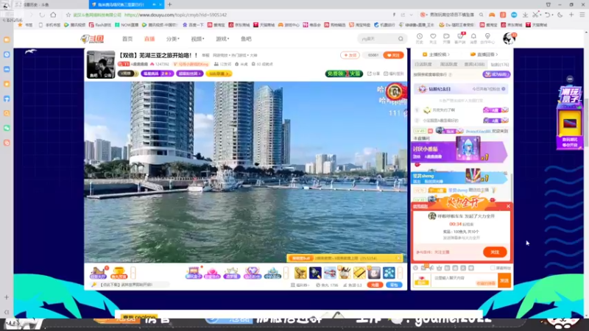Screen dimensions: 589x331
Task: Open the 首页 home menu item
Action: pyautogui.click(x=127, y=39)
